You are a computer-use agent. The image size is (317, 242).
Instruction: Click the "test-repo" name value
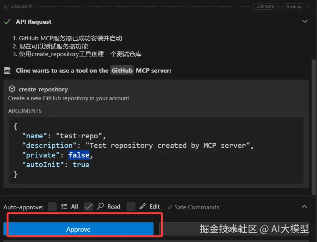pos(79,136)
